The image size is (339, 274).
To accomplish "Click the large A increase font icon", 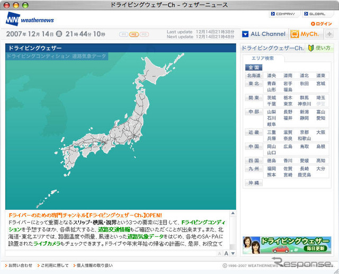I will [x=226, y=253].
